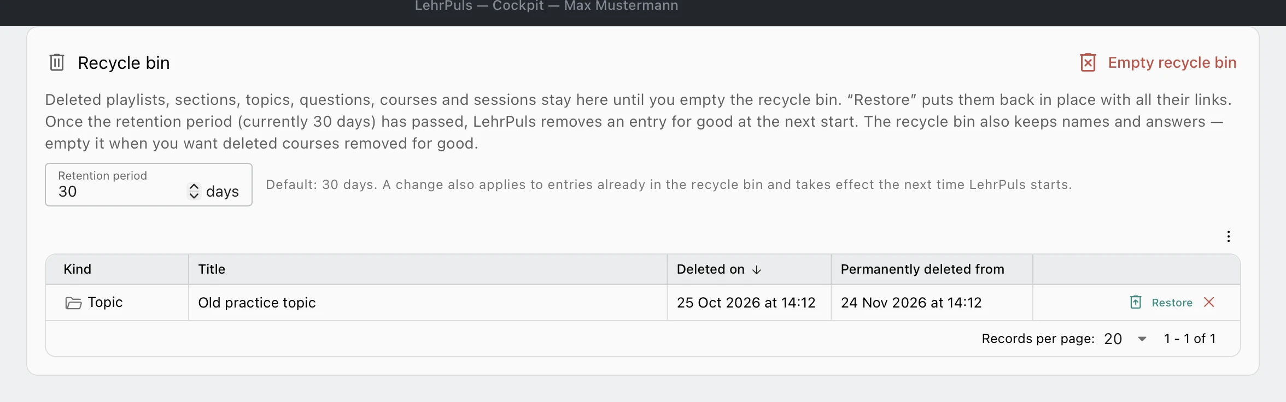Select the Old practice topic title cell

click(428, 303)
